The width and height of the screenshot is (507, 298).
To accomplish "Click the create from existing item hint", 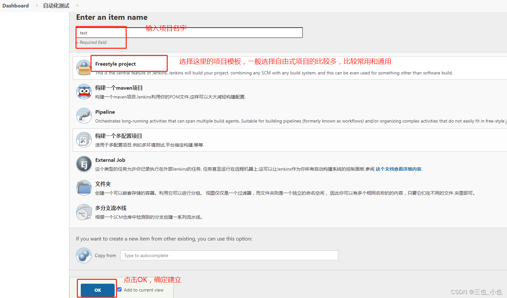I will 164,239.
